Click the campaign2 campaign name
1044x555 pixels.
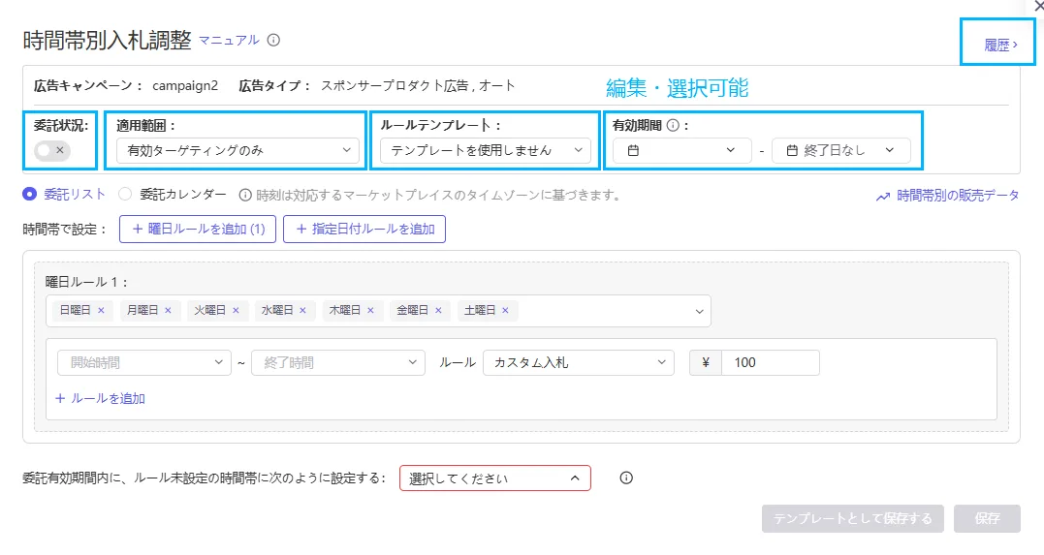[185, 86]
